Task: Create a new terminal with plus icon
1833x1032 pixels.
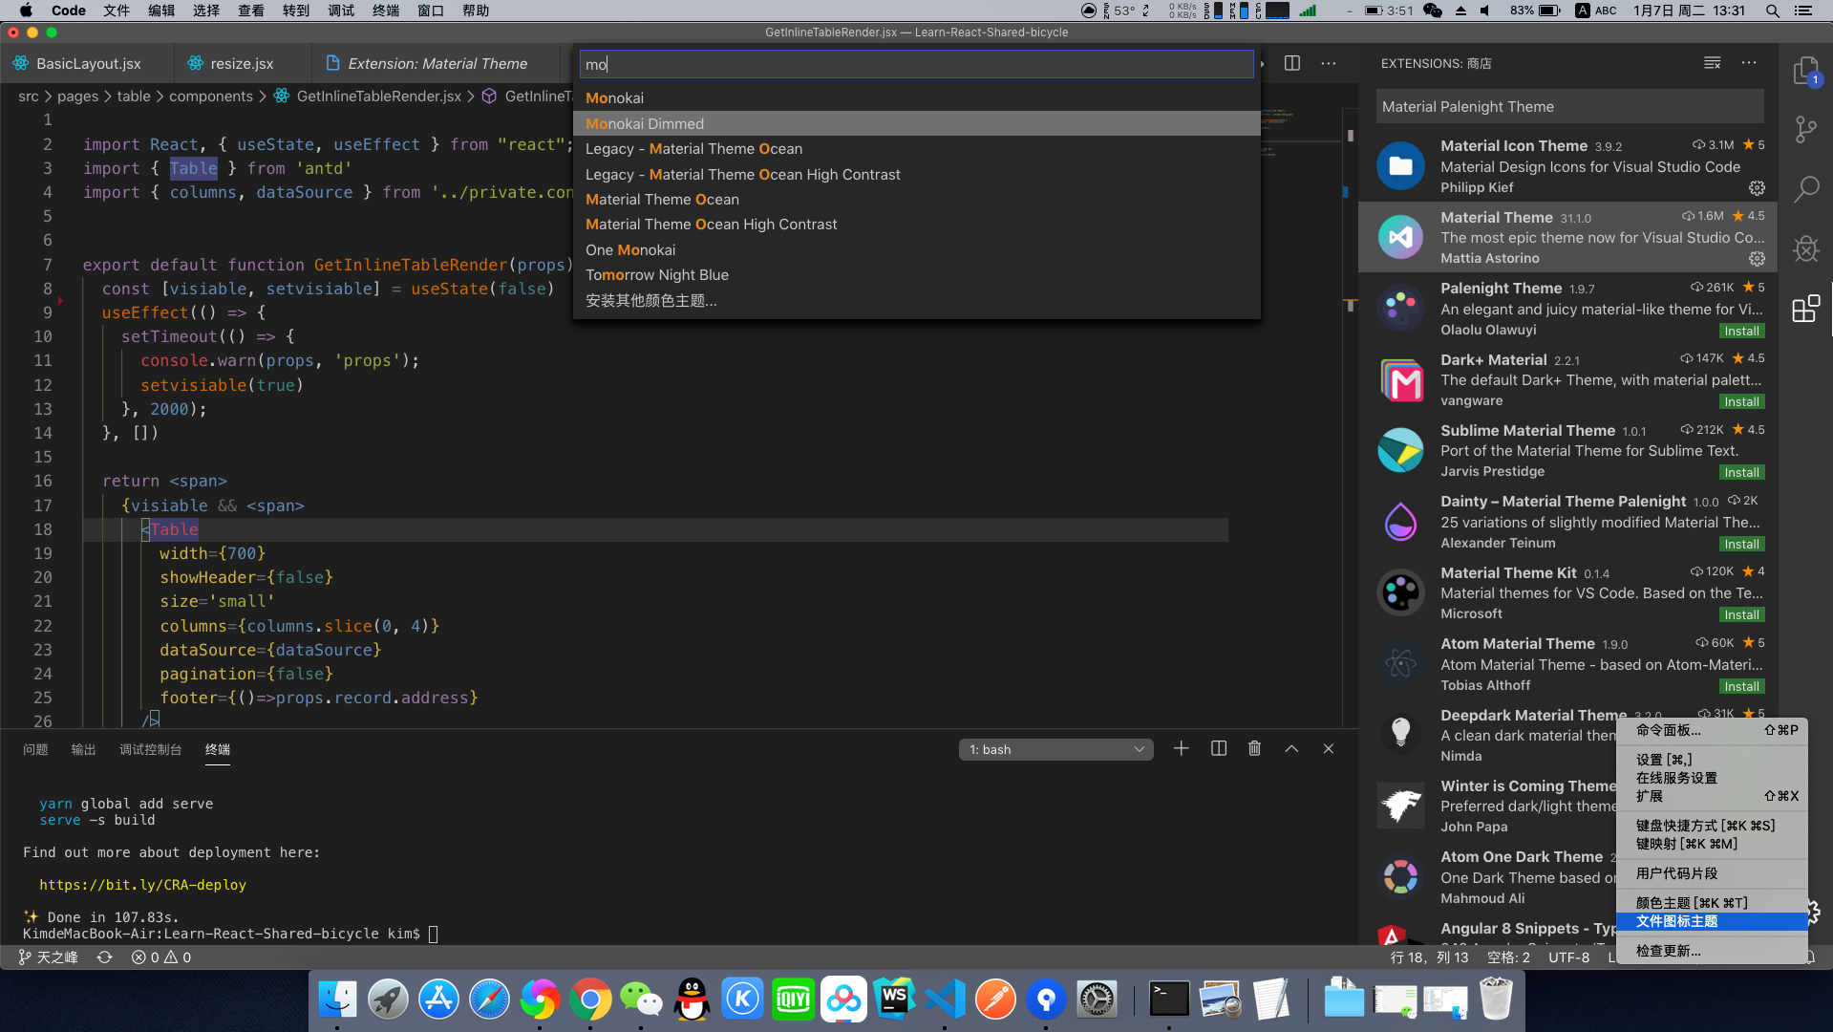Action: [x=1182, y=748]
